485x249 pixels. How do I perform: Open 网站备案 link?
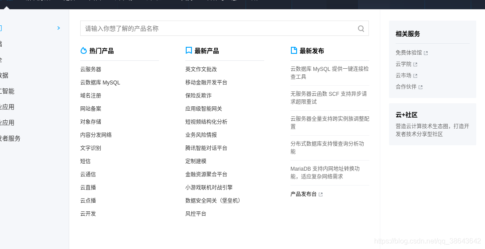(91, 109)
